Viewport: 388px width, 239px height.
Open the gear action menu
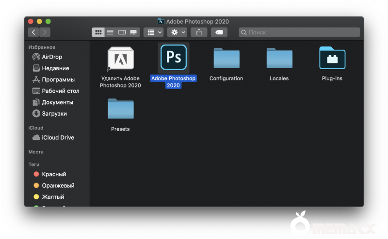click(177, 32)
